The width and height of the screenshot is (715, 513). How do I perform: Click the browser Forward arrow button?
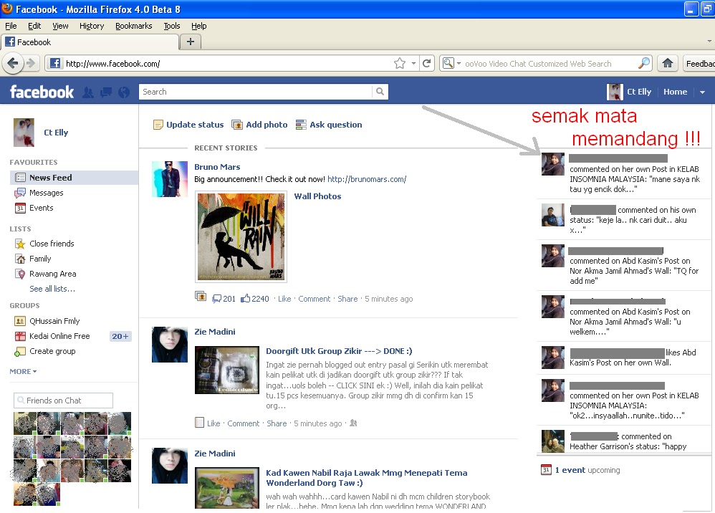31,63
